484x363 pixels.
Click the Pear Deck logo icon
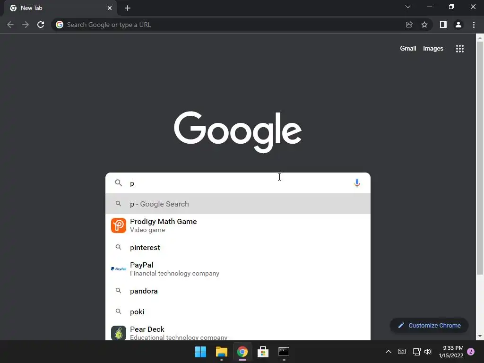119,333
